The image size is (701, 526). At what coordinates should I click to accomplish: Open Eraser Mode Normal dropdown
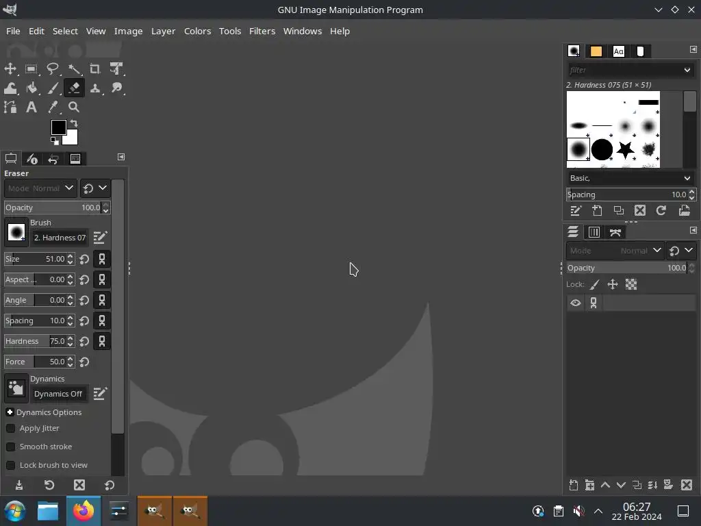pyautogui.click(x=40, y=188)
